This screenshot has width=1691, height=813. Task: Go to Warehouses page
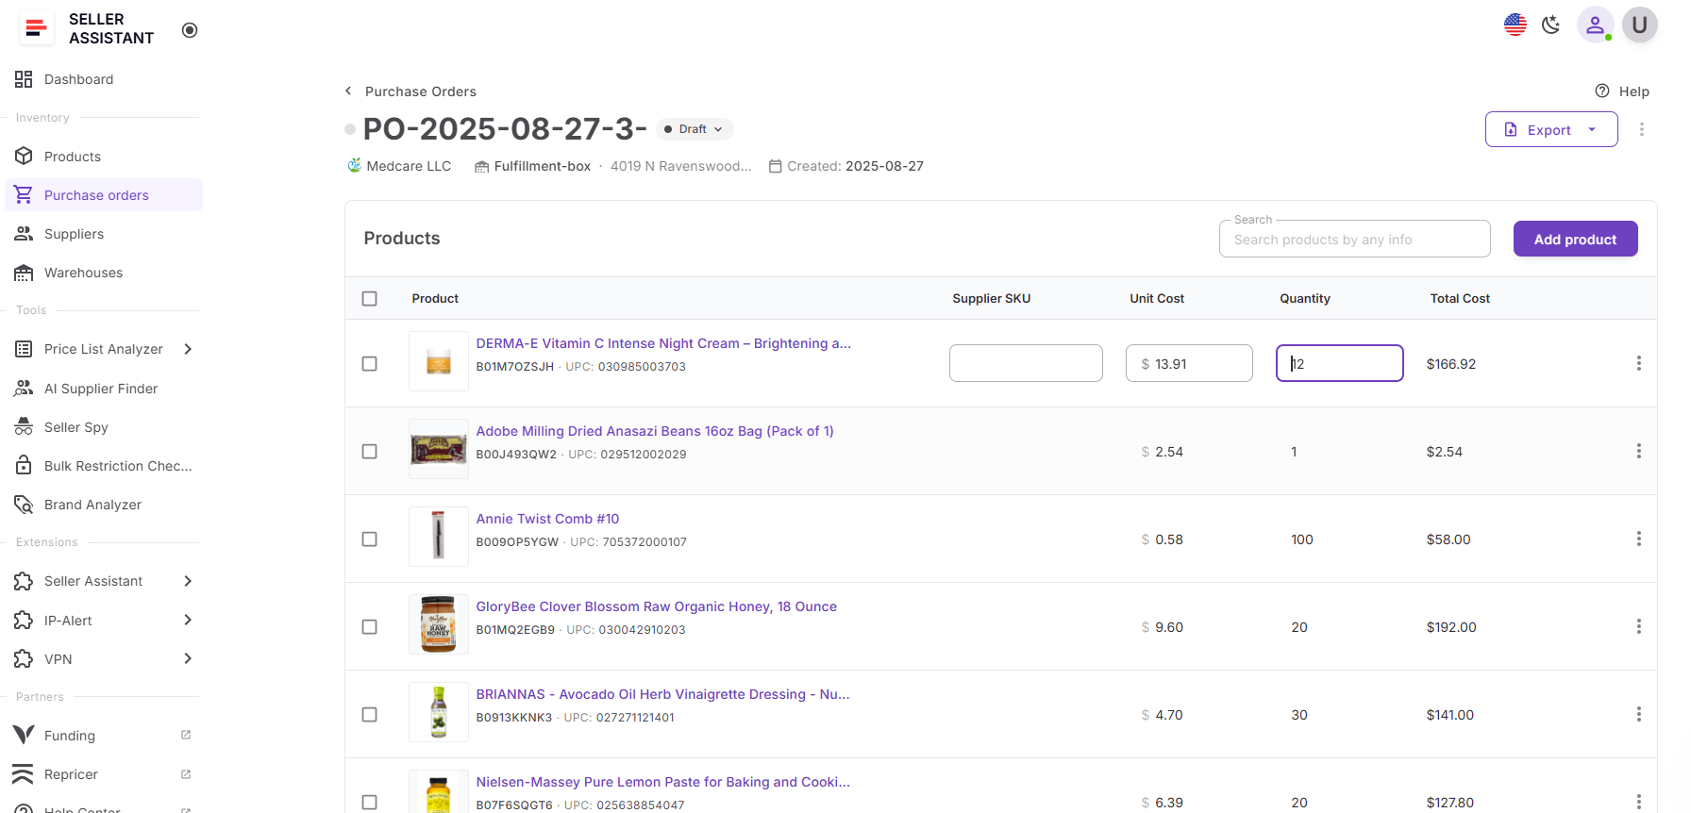point(83,273)
